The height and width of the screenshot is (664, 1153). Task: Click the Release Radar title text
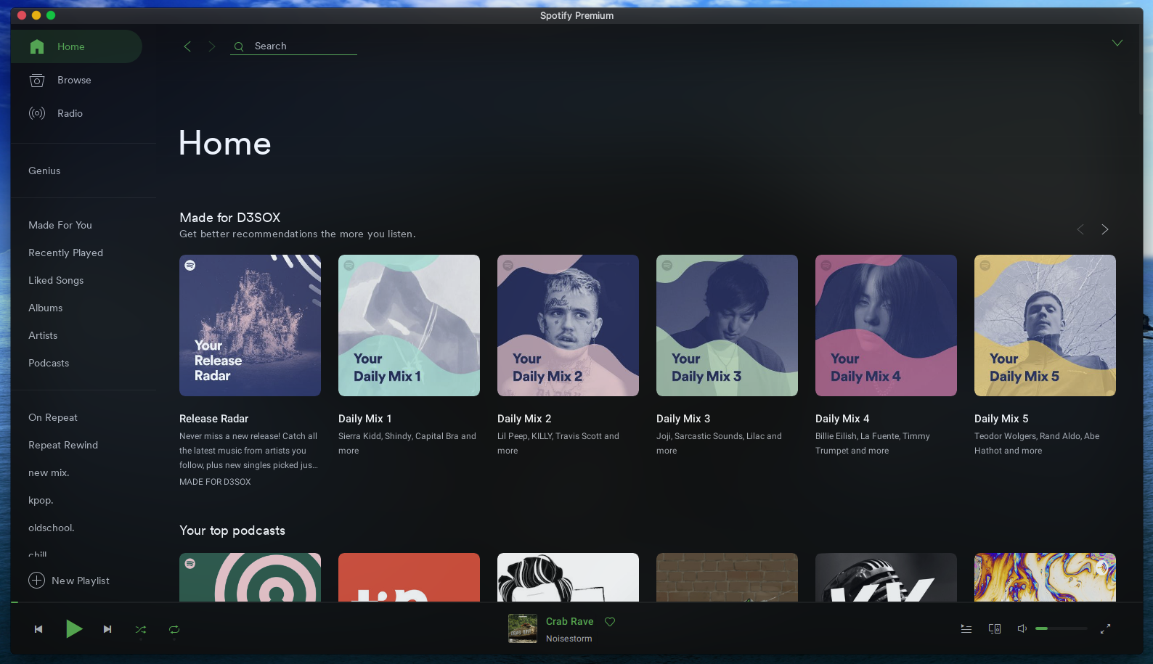(213, 419)
